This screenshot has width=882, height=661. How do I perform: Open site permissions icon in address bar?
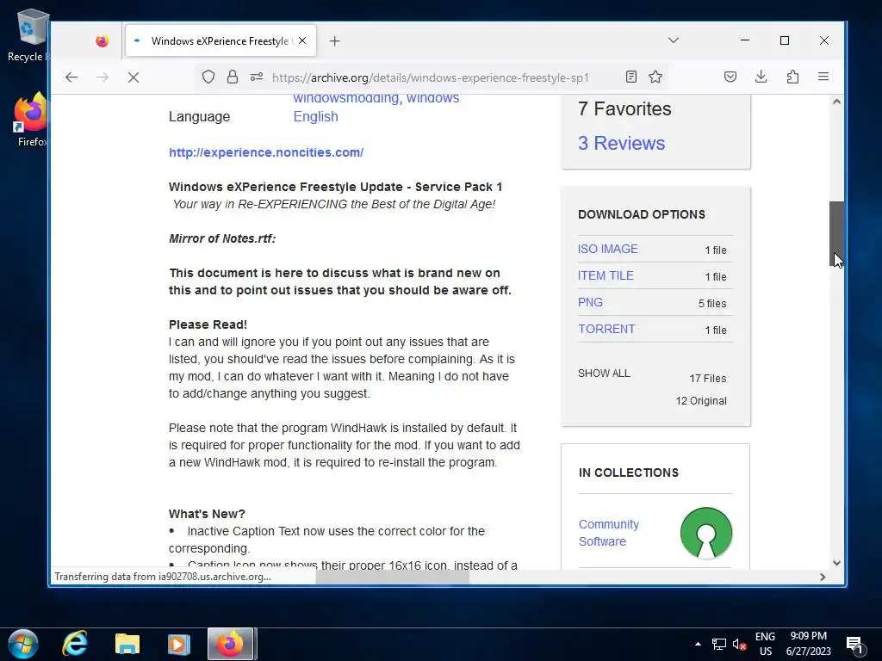pyautogui.click(x=257, y=77)
